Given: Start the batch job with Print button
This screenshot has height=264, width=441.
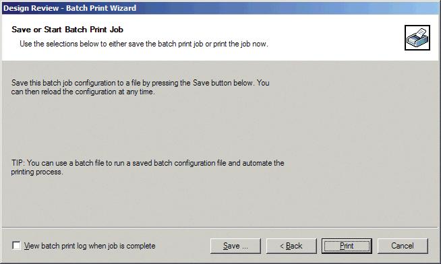Looking at the screenshot, I should (x=347, y=246).
